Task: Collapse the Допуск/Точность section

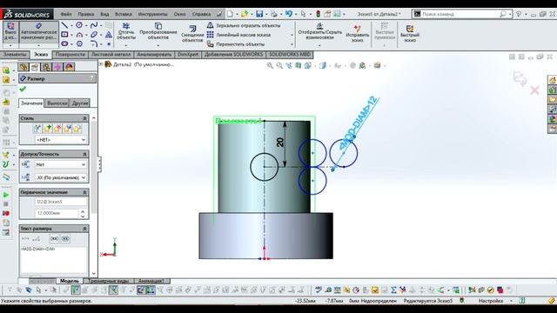Action: tap(84, 154)
